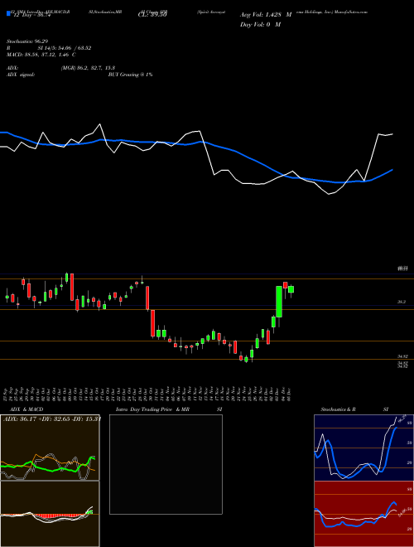Click the blue 12 Day SMA legend square

(x=9, y=14)
